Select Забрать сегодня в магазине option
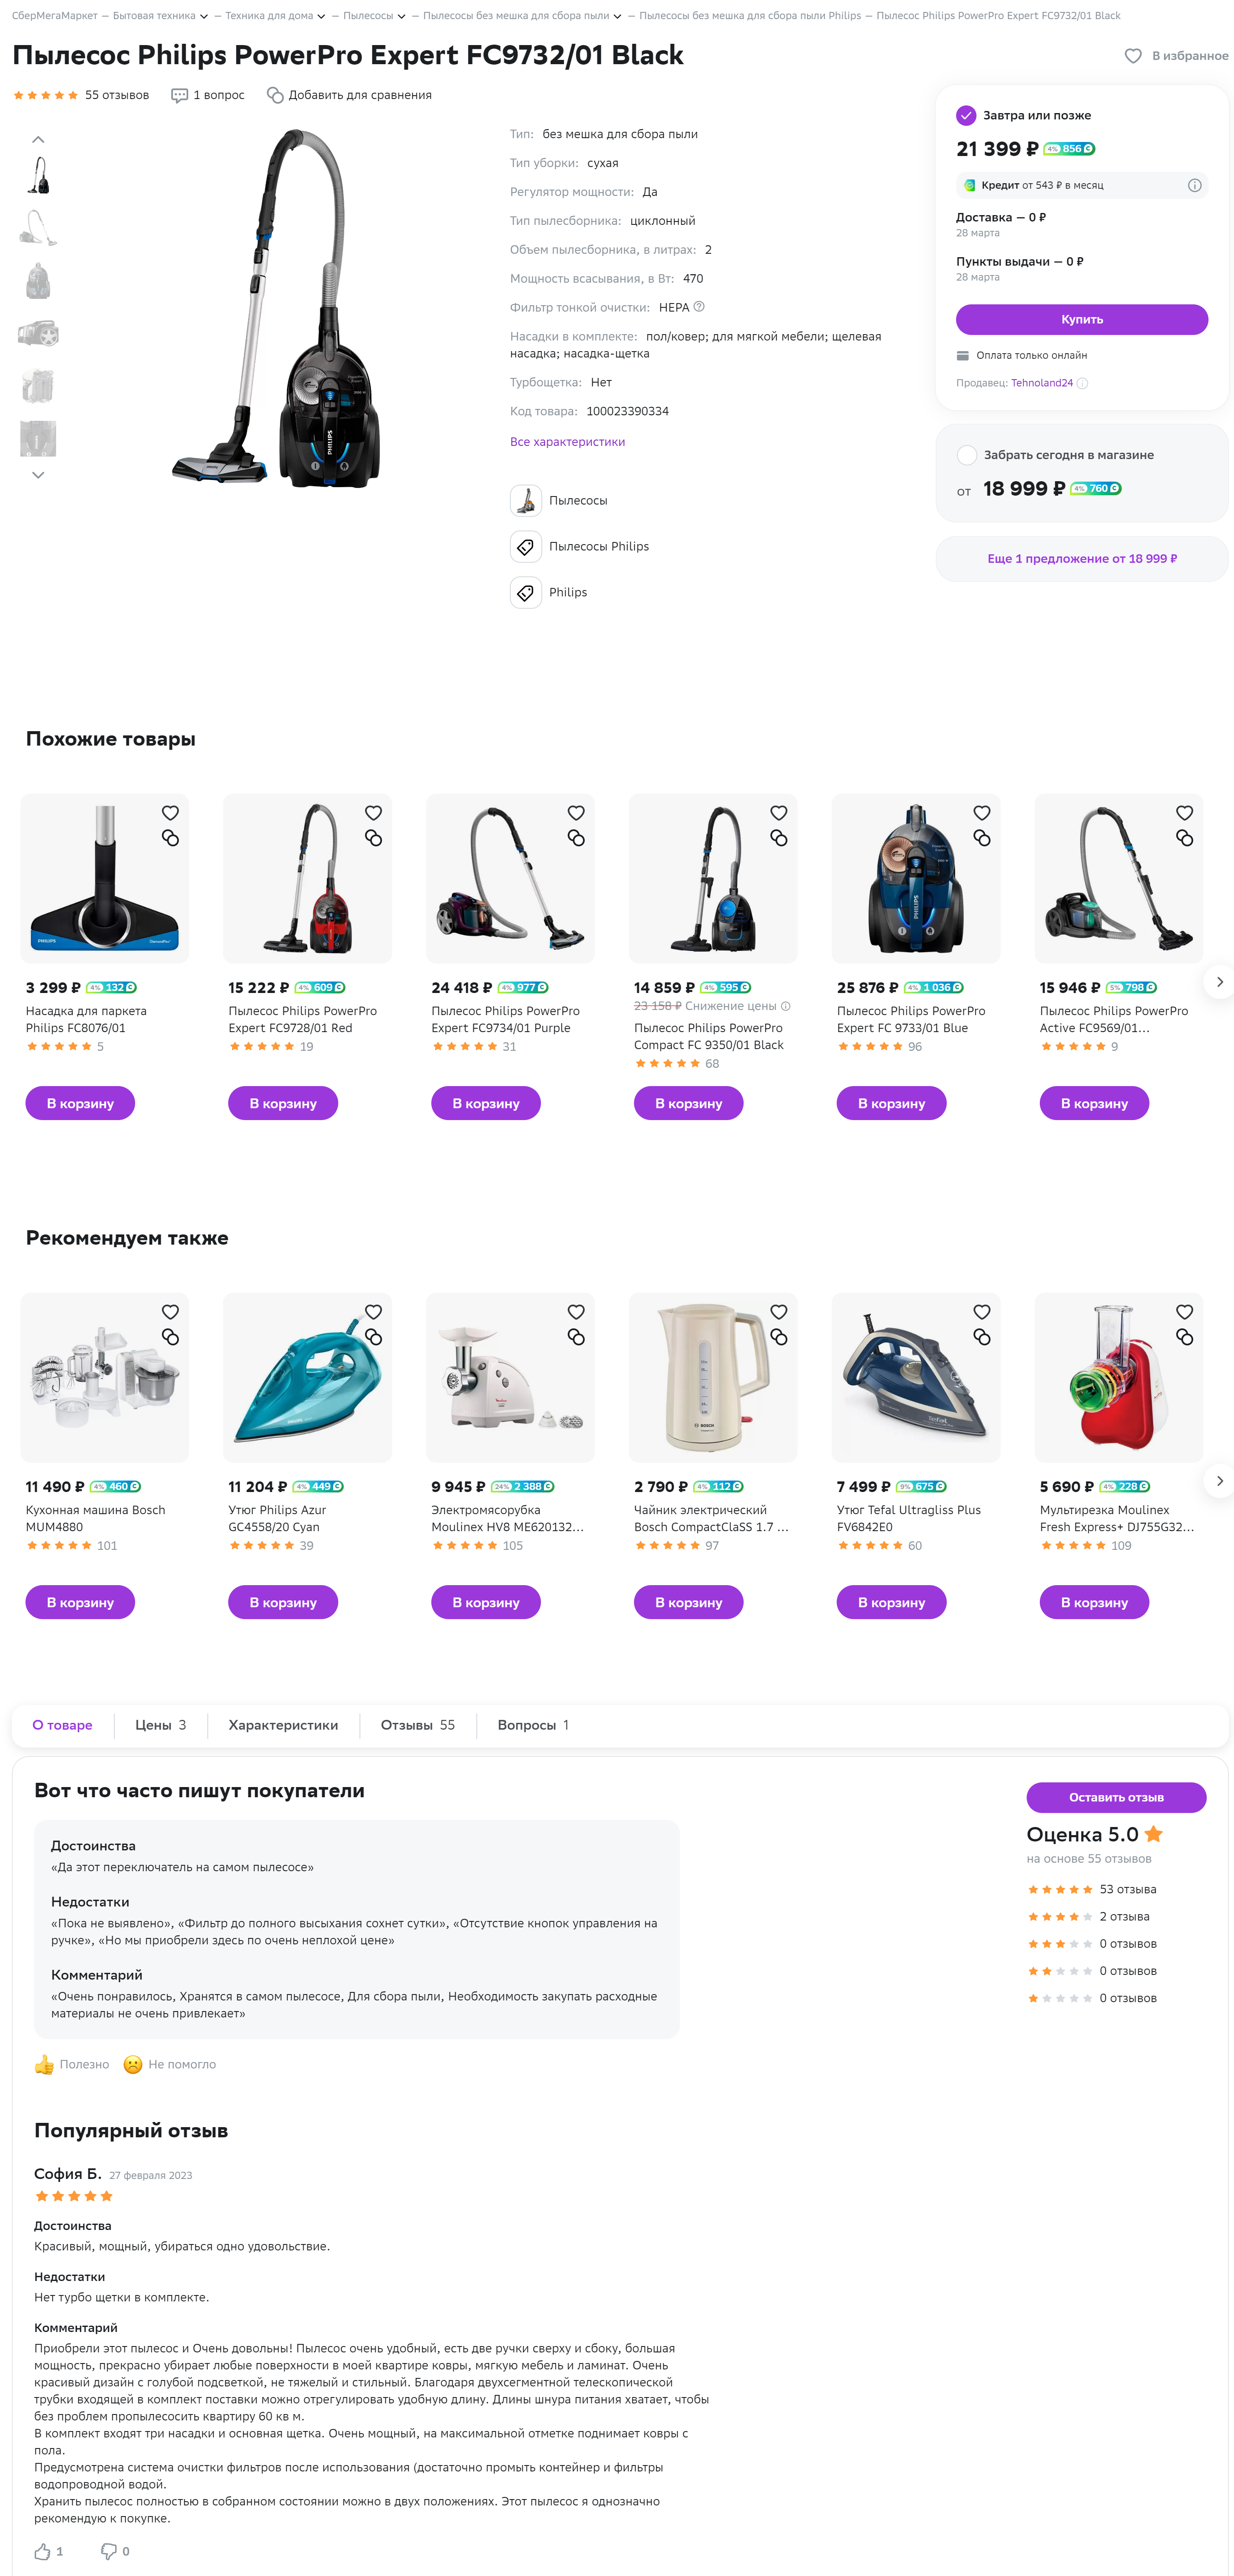Viewport: 1234px width, 2576px height. coord(967,455)
